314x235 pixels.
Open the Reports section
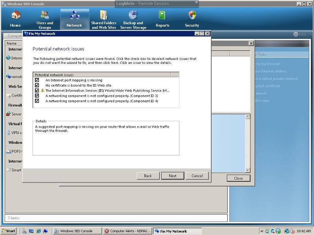tap(162, 19)
